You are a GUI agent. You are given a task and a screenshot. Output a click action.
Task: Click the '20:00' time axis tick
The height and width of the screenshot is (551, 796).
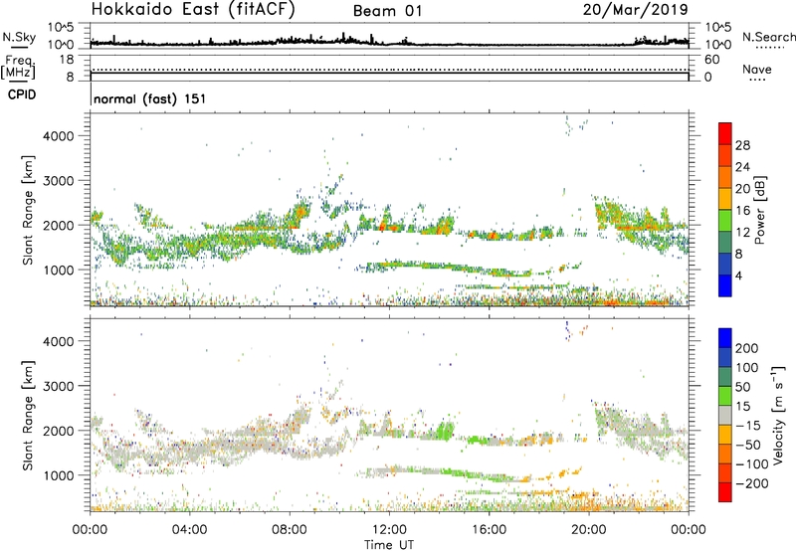tap(588, 530)
